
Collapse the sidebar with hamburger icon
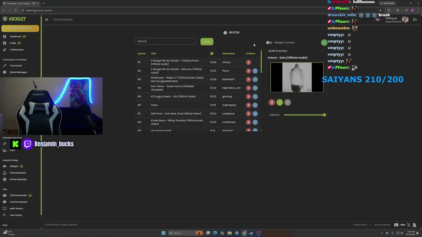(46, 19)
